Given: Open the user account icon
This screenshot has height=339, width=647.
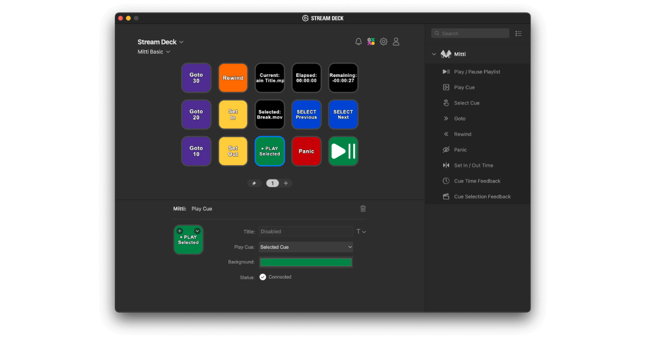Looking at the screenshot, I should 396,41.
